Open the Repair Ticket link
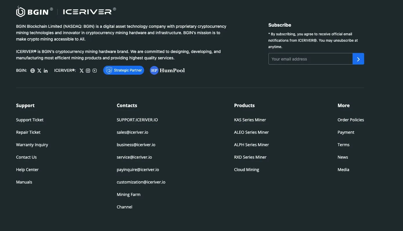Viewport: 403px width, 231px height. point(28,132)
